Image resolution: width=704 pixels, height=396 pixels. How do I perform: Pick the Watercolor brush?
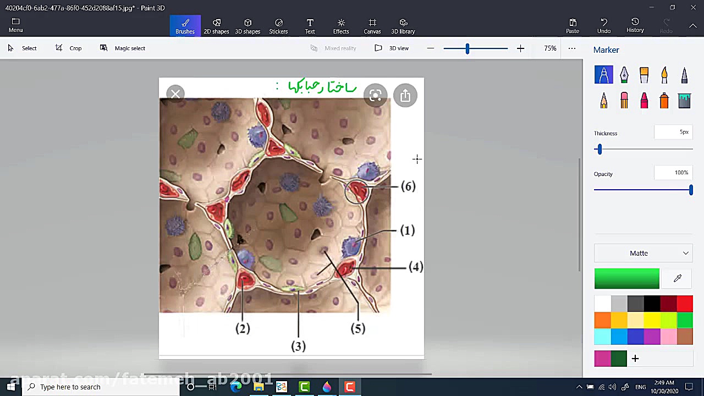[664, 75]
